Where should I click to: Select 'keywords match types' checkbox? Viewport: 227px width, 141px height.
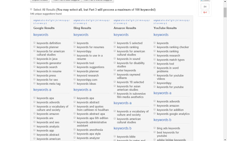coord(155,59)
